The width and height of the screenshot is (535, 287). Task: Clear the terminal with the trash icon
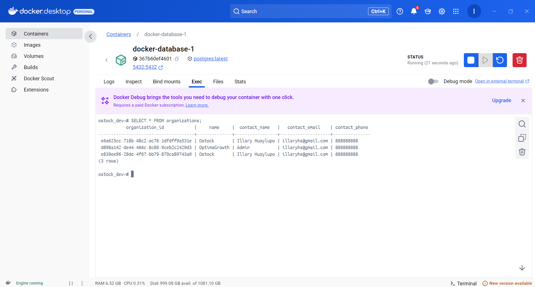pos(522,152)
